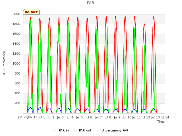
Task: Click the 800 y-axis tick label
Action: point(17,74)
